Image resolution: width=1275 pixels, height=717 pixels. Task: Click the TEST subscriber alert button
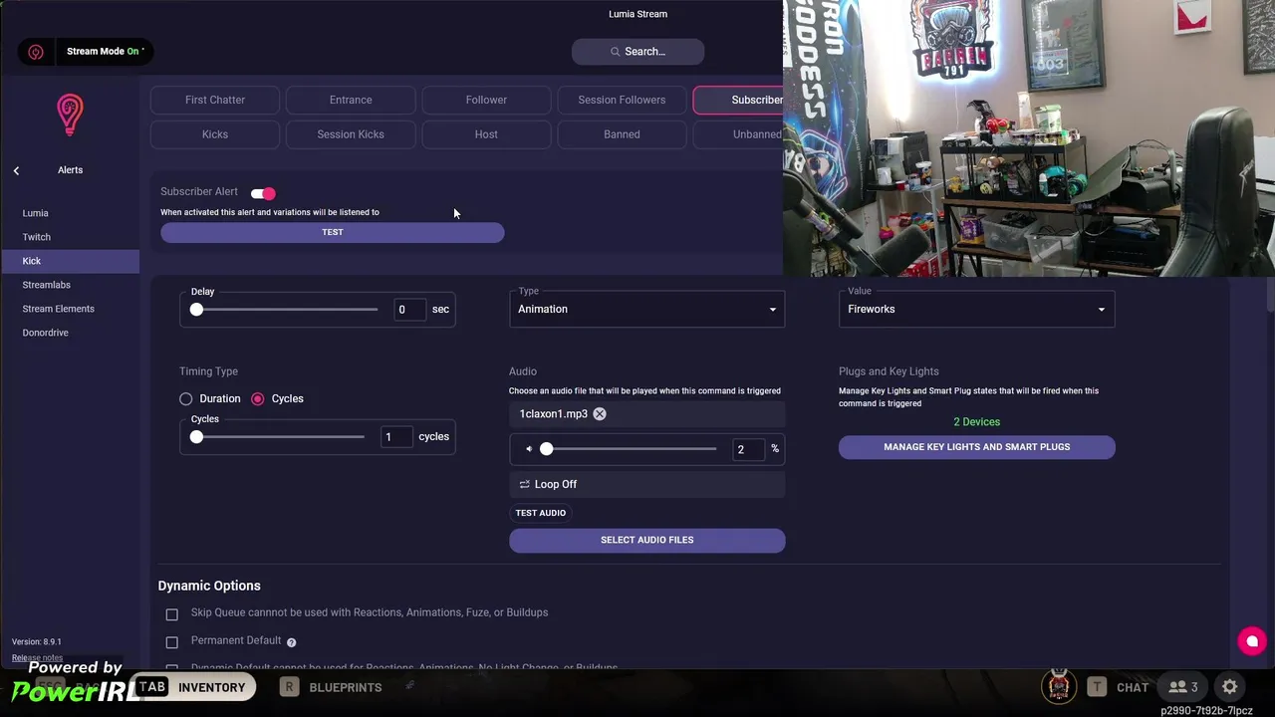[x=333, y=232]
